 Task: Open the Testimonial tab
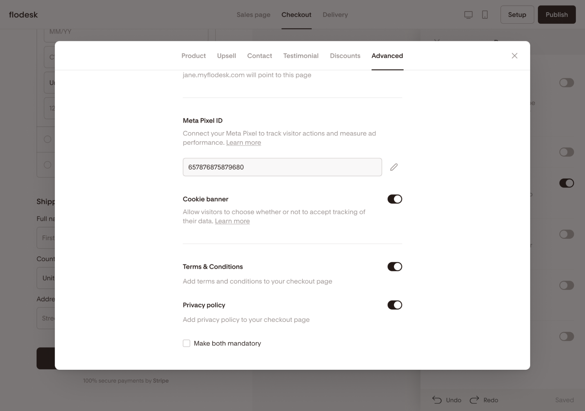pyautogui.click(x=301, y=56)
